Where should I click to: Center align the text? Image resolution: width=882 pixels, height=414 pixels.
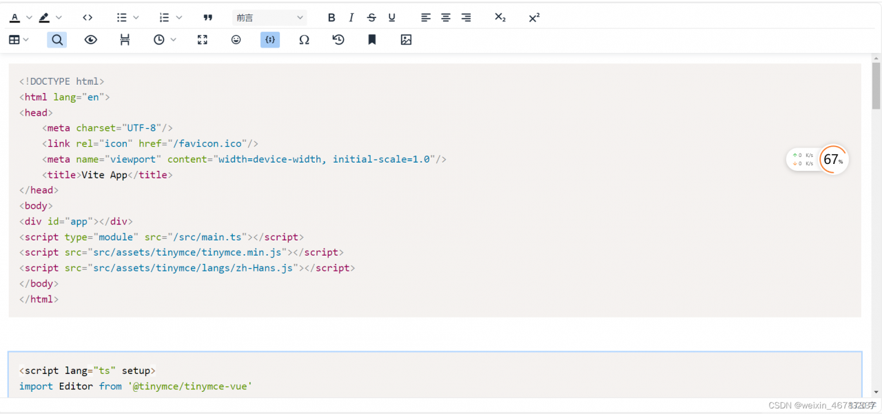click(x=446, y=17)
